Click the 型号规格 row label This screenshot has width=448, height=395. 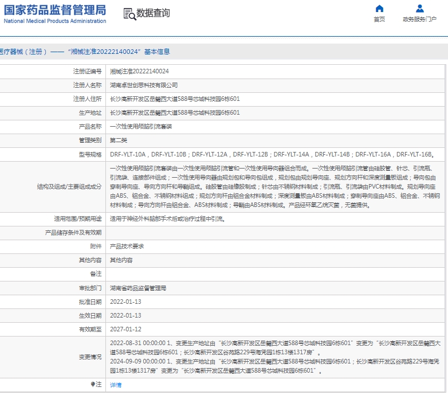90,155
